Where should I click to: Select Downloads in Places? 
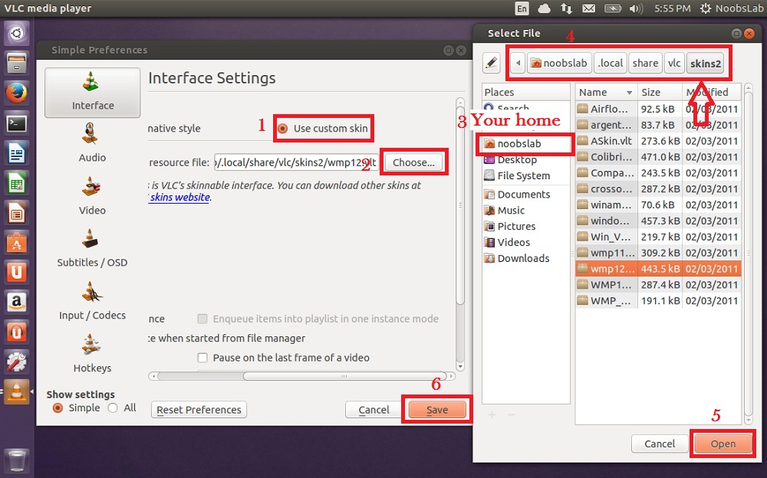tap(526, 258)
